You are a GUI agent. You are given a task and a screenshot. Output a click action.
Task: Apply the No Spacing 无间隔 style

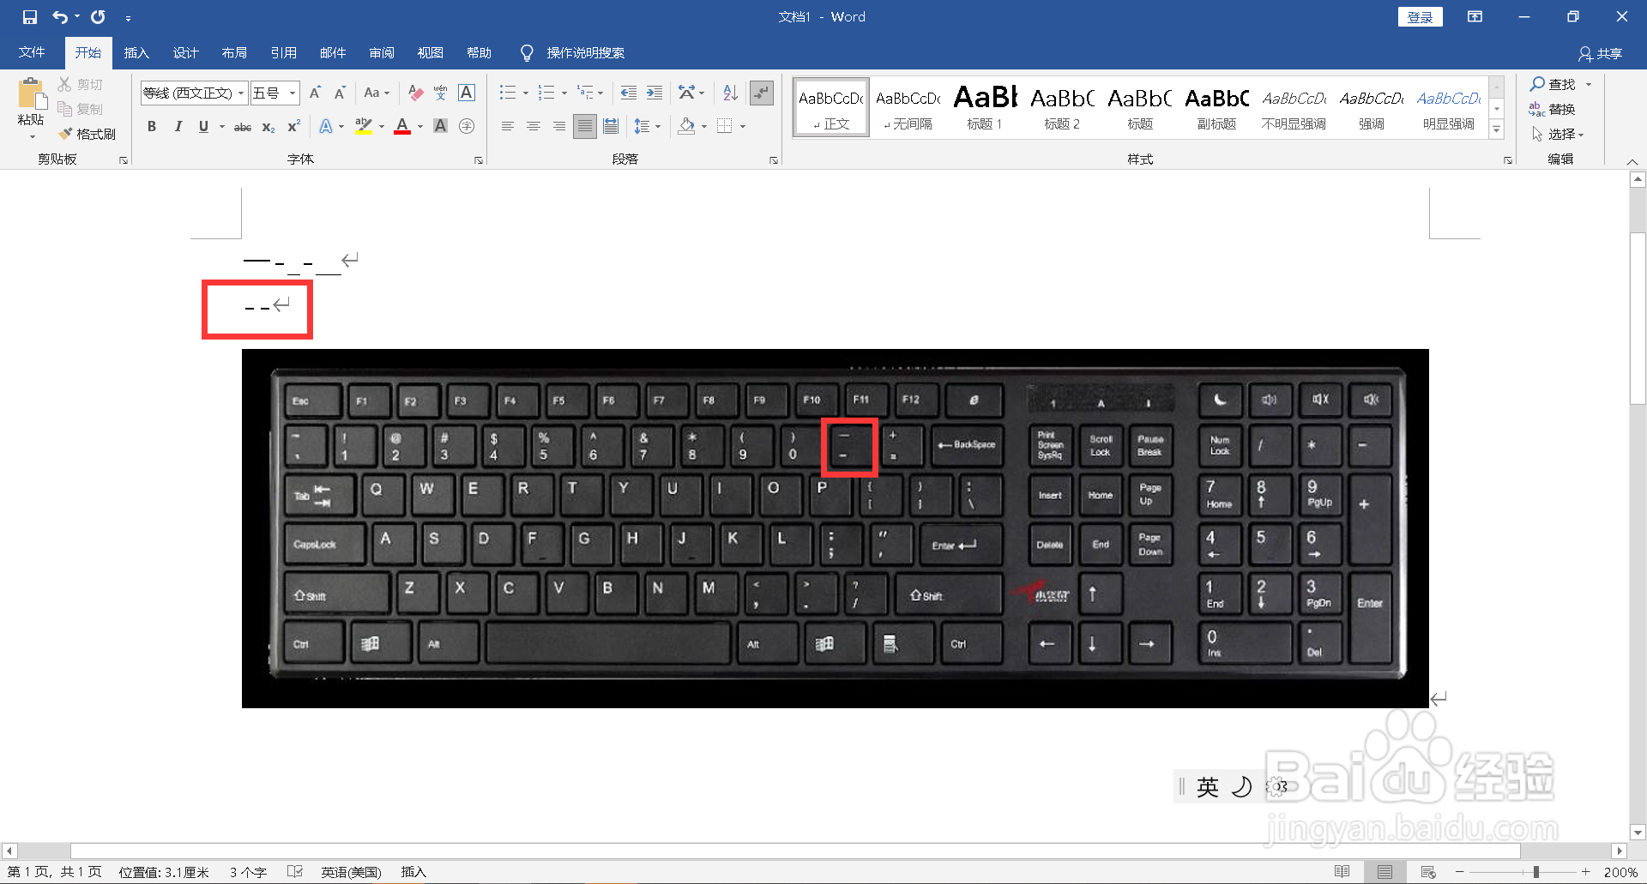coord(908,107)
